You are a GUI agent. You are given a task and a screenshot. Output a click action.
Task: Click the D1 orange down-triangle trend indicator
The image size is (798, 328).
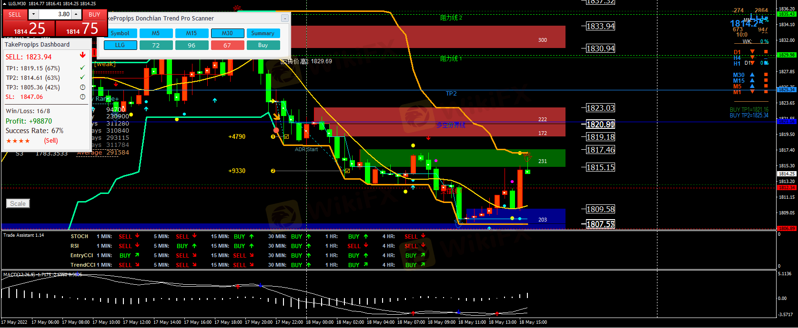(x=752, y=51)
